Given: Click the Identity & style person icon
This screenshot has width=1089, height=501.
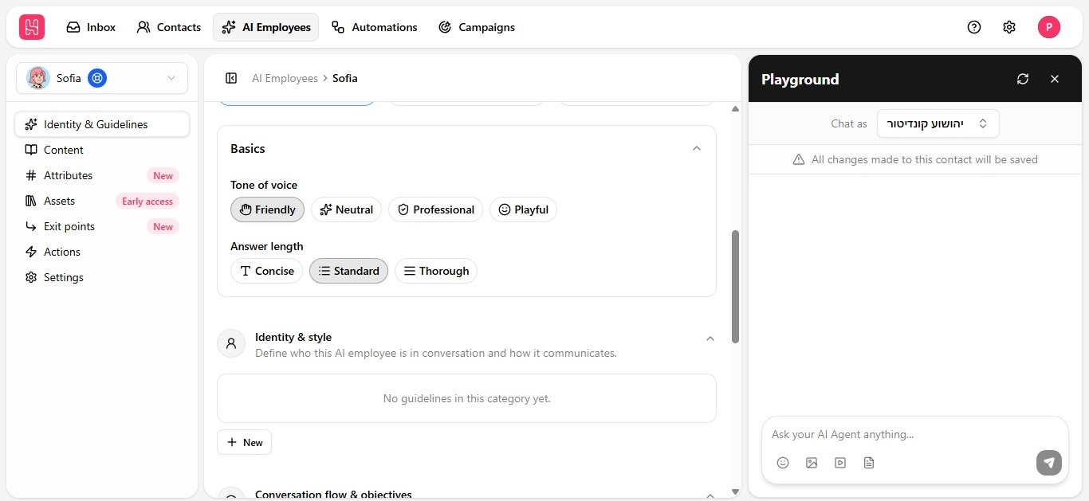Looking at the screenshot, I should coord(231,343).
